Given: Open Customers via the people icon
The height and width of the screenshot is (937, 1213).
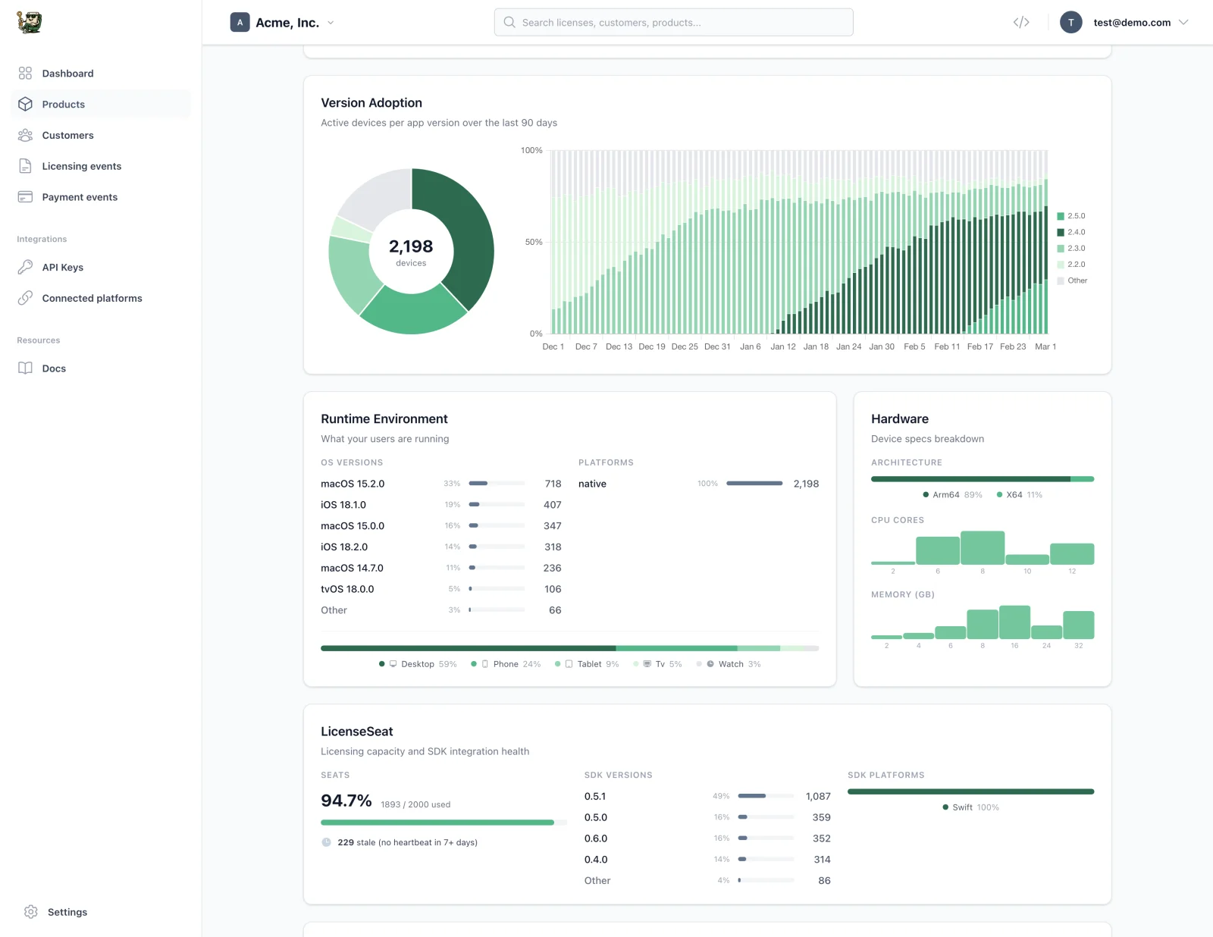Looking at the screenshot, I should pos(25,135).
